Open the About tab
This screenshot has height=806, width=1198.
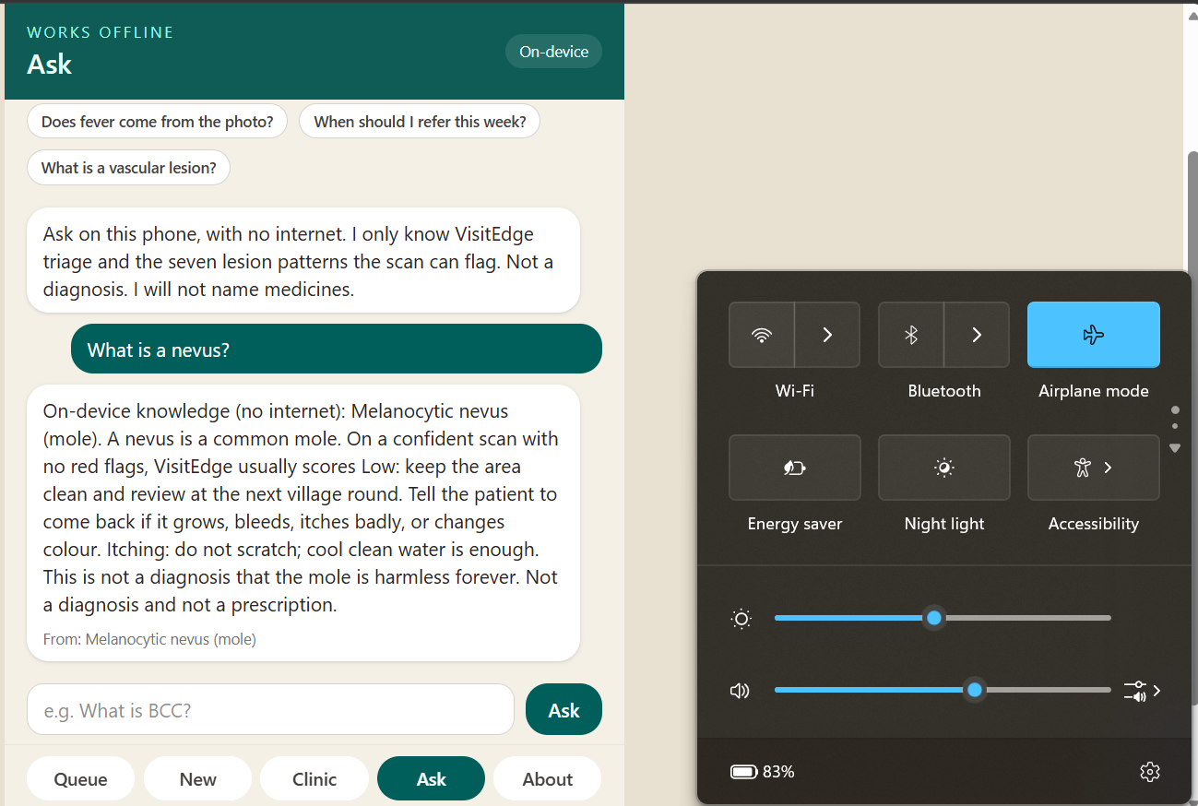point(548,779)
